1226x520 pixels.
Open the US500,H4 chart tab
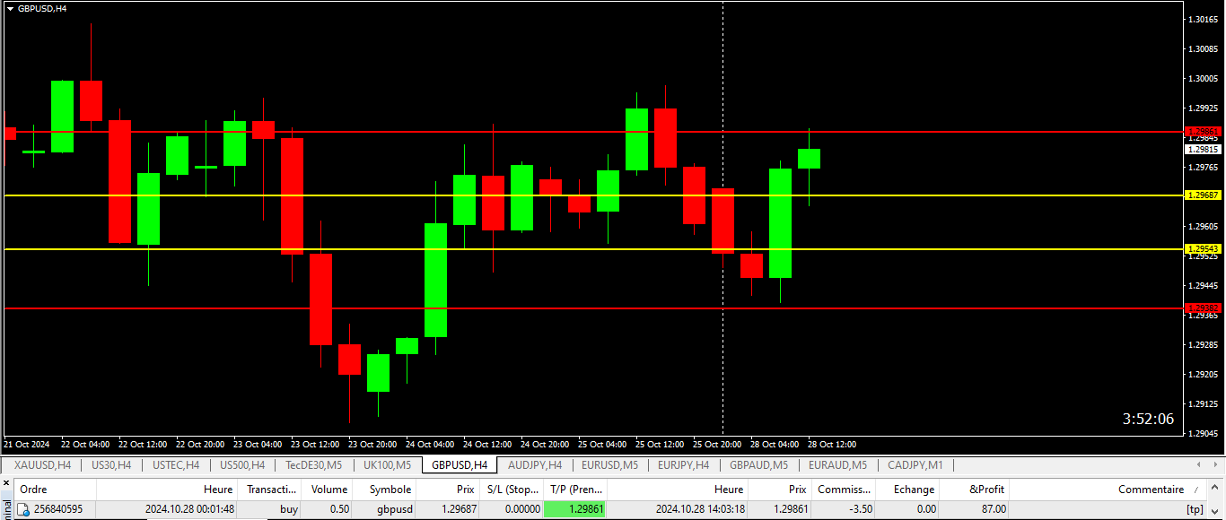coord(242,465)
